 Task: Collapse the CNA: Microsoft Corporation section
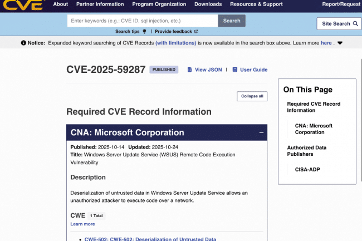coord(261,132)
